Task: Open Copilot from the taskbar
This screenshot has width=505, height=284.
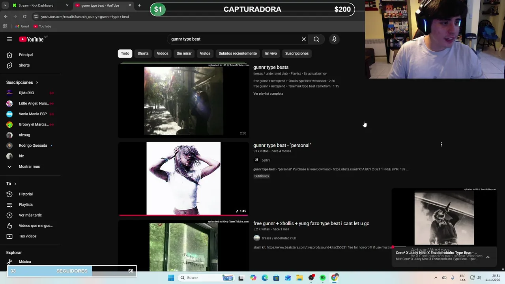Action: click(253, 278)
